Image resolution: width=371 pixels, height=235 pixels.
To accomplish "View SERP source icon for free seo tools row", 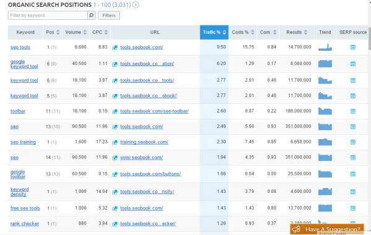I will click(x=353, y=208).
